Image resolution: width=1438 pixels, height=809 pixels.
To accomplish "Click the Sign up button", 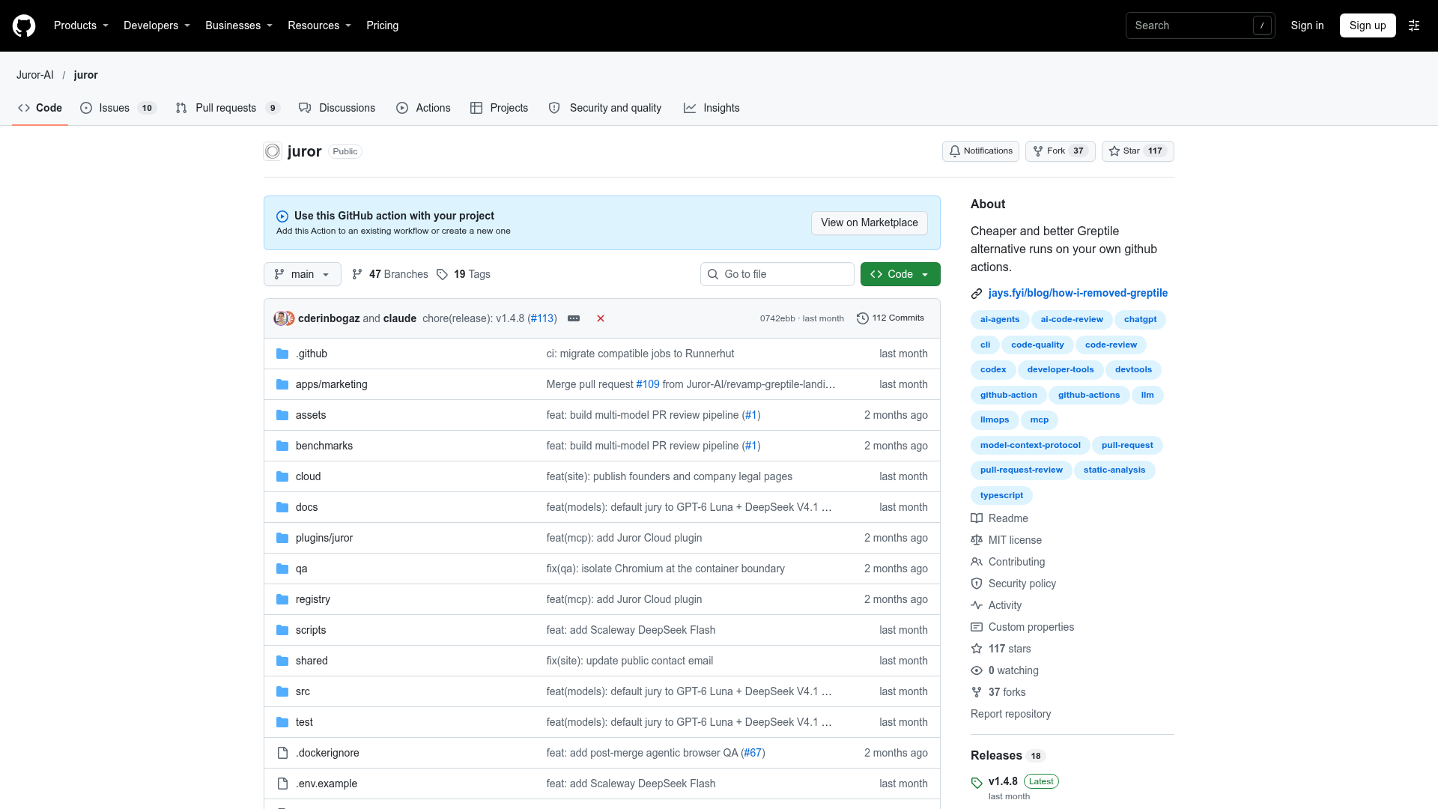I will click(1368, 25).
